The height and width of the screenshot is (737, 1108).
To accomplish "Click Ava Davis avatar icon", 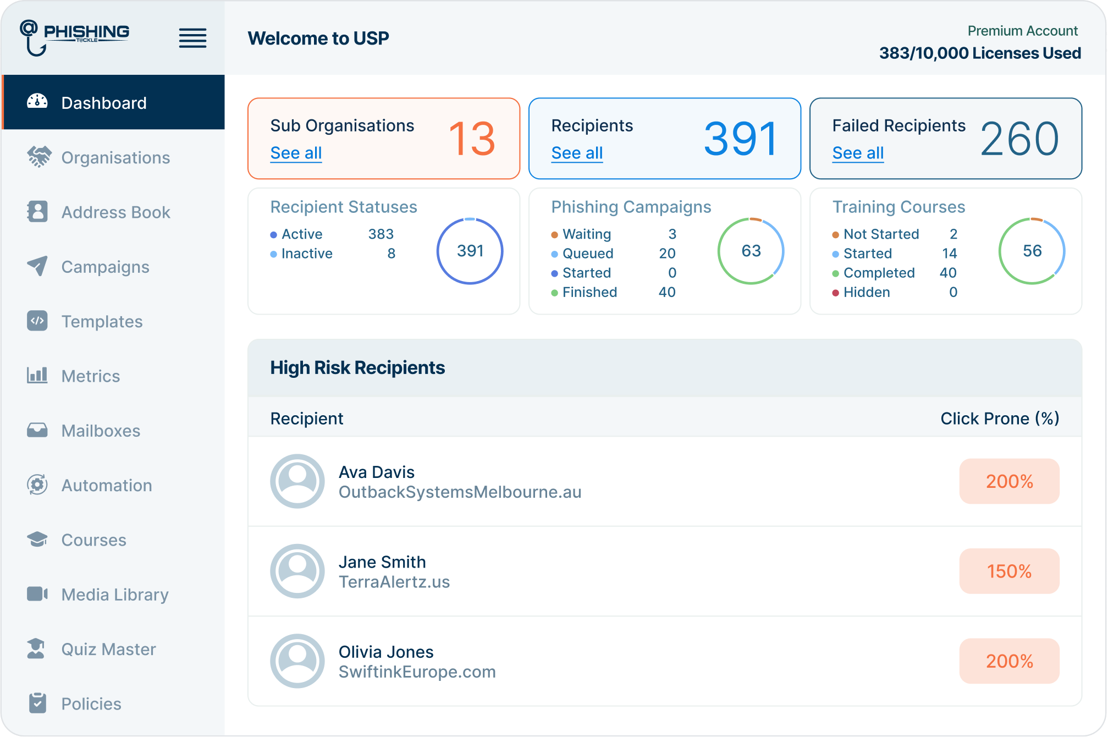I will pyautogui.click(x=297, y=481).
